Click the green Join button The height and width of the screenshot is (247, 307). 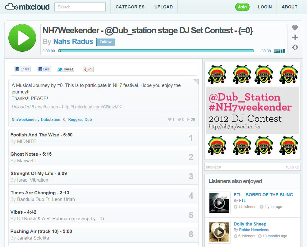pos(242,7)
